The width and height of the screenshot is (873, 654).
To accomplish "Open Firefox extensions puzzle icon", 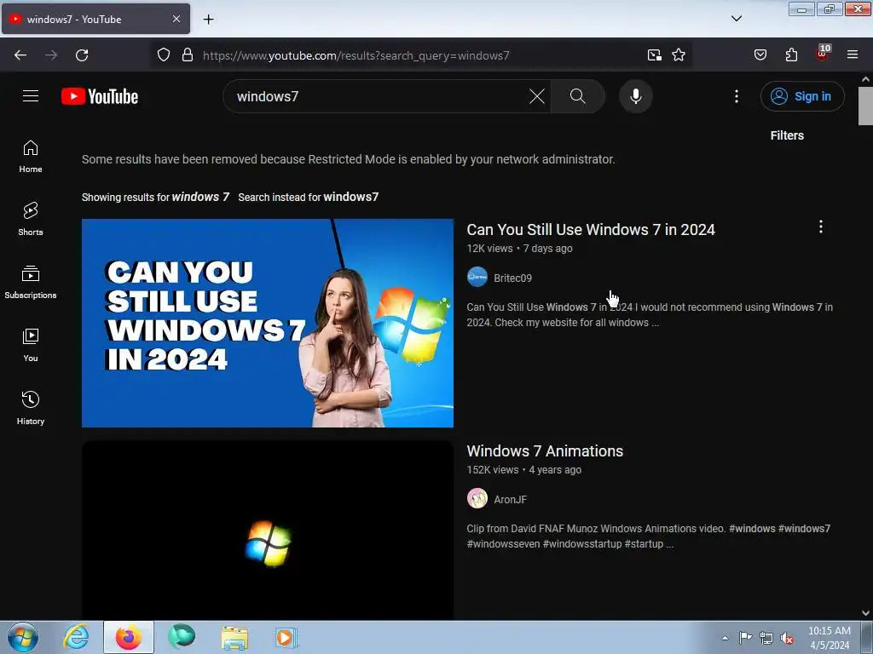I will 791,55.
